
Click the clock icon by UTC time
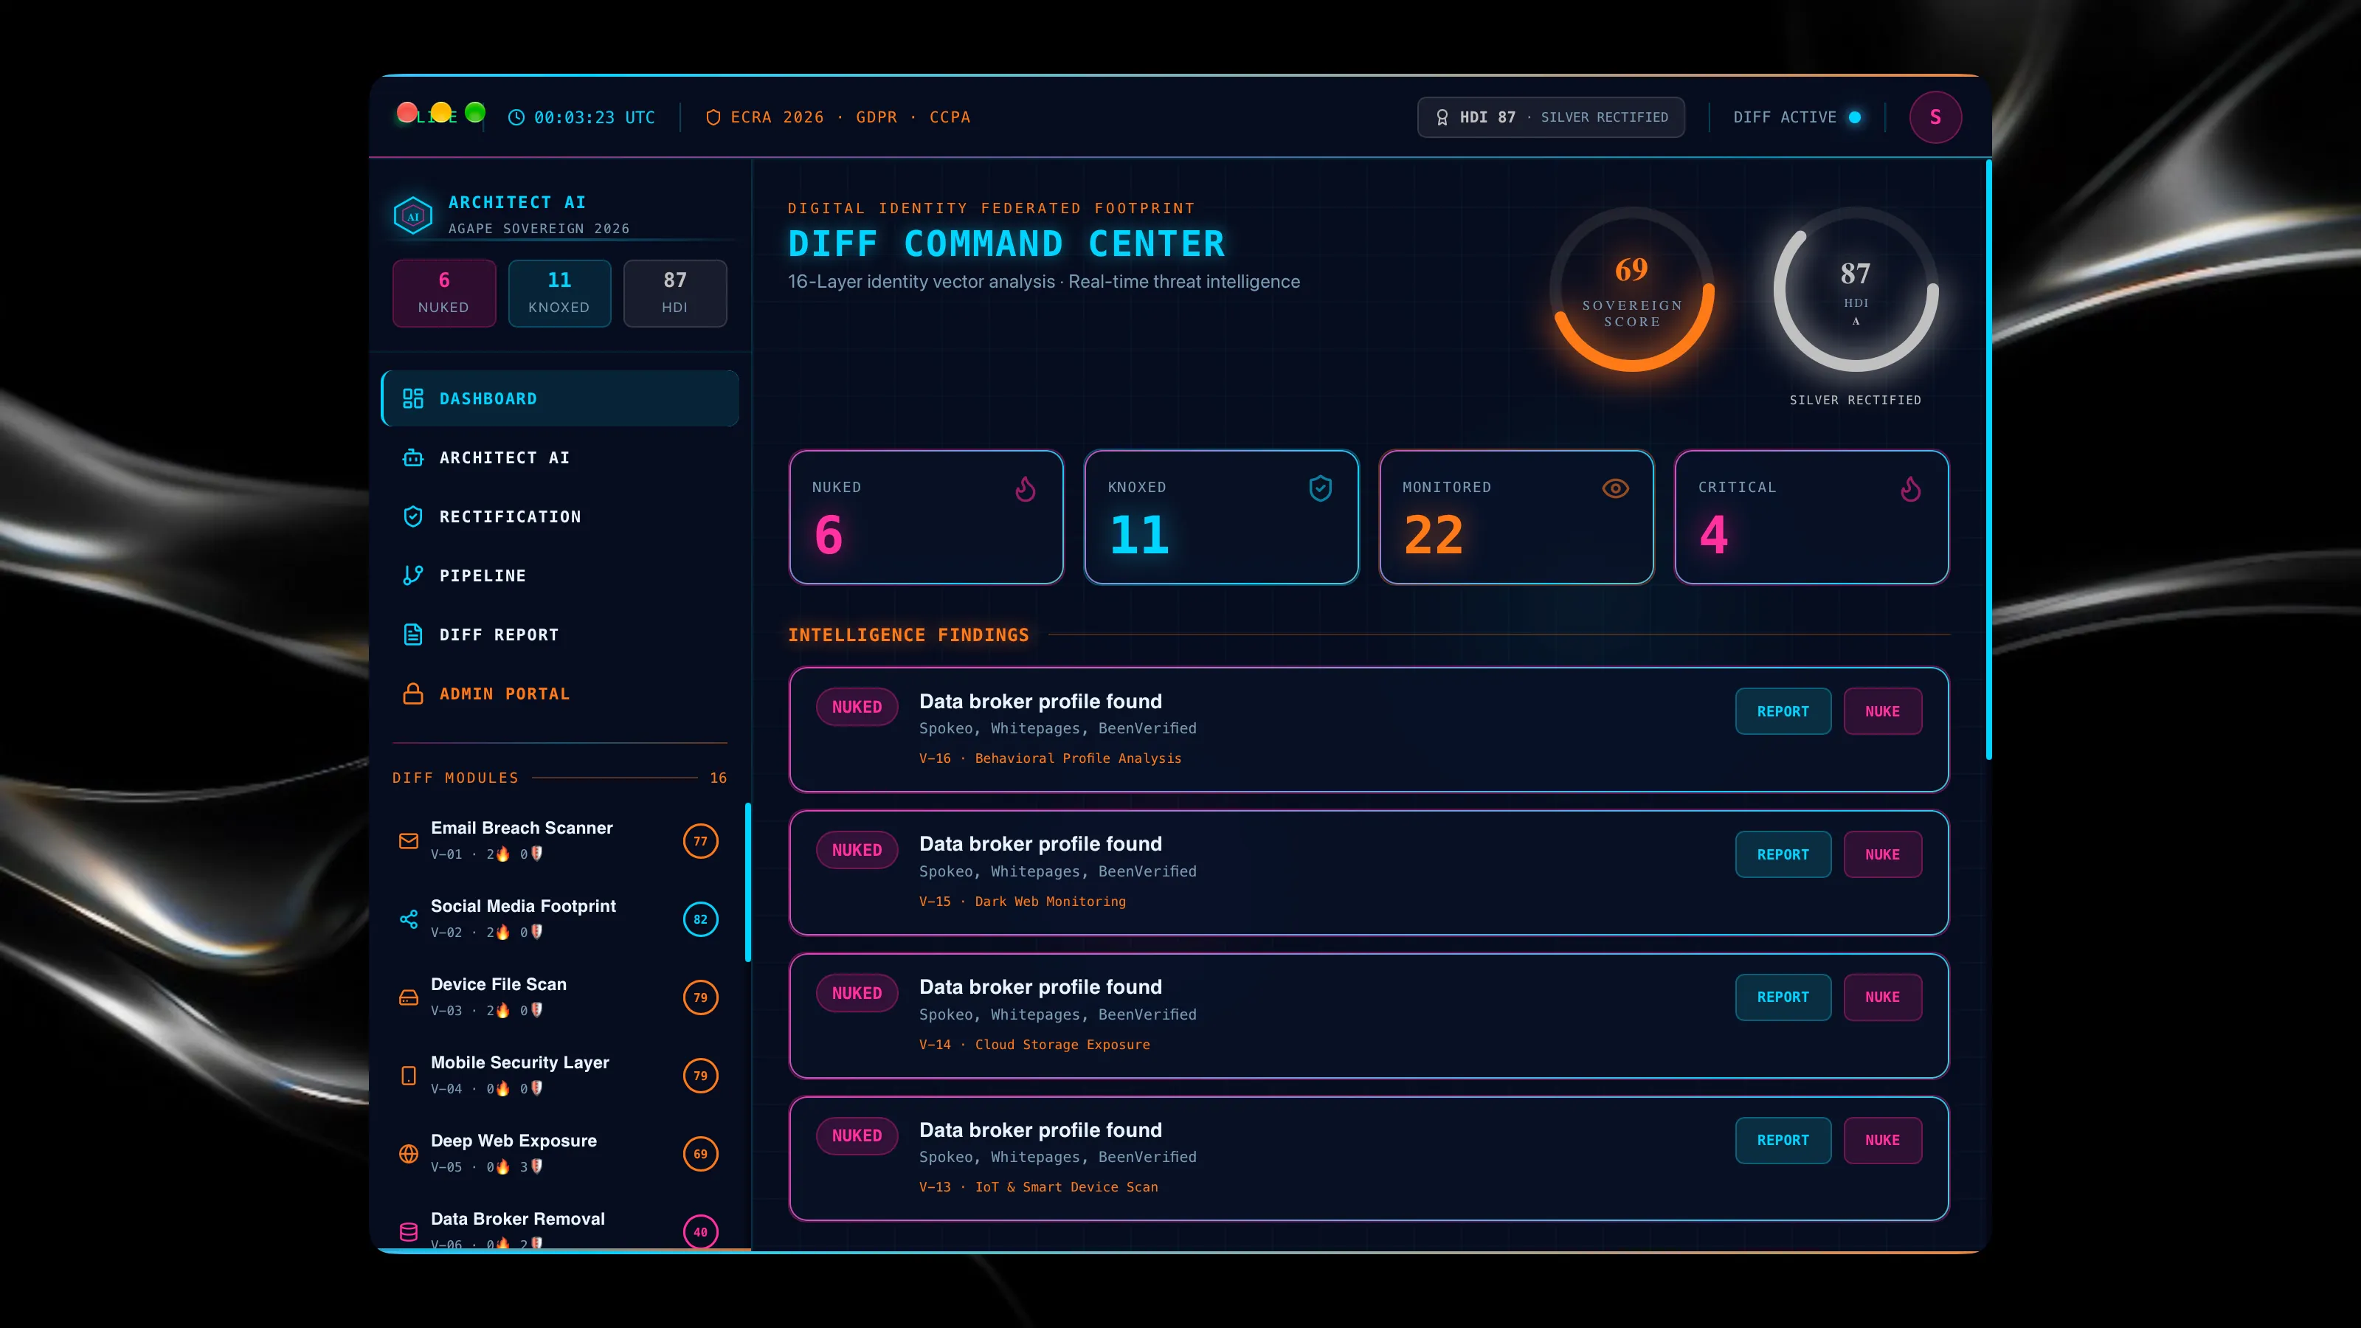pos(517,117)
